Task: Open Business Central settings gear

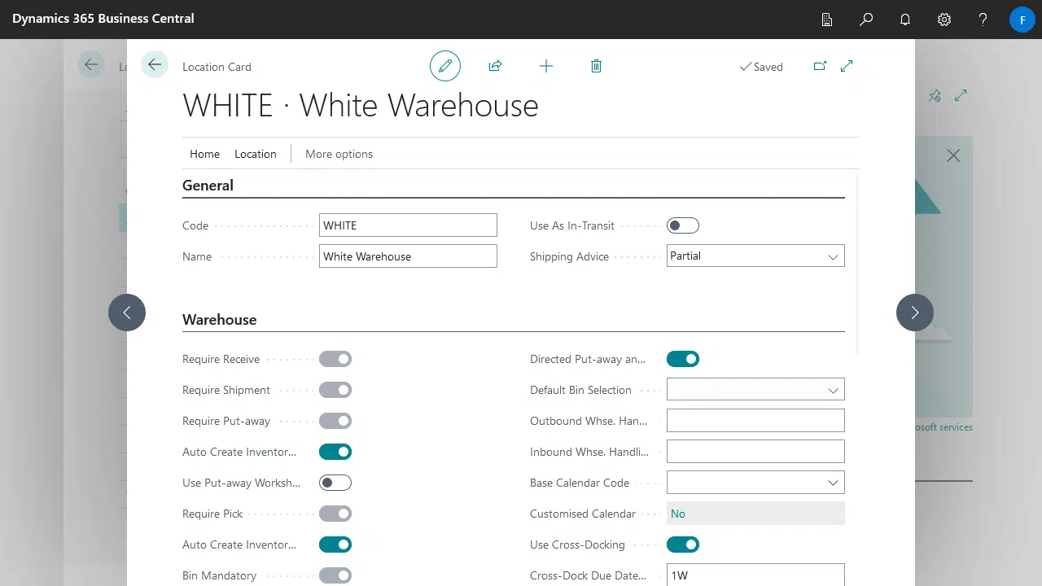Action: tap(943, 19)
